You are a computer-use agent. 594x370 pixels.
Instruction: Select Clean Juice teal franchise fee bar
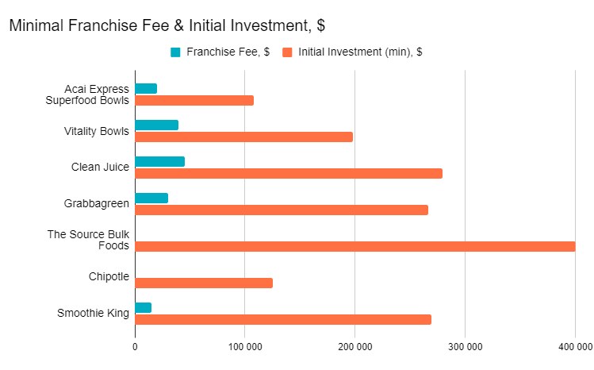(160, 161)
